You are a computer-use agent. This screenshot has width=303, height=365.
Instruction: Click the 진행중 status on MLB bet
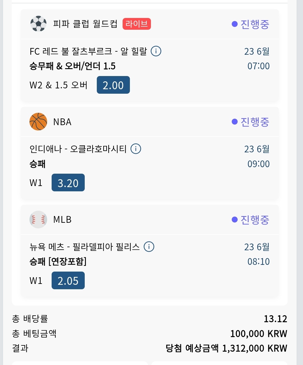click(251, 220)
